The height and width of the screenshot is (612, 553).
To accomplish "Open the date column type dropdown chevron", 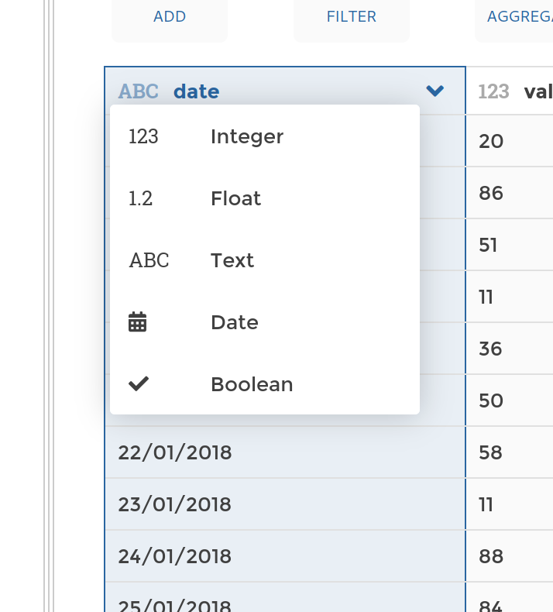I will pos(434,91).
